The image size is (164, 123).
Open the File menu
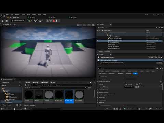(8, 15)
